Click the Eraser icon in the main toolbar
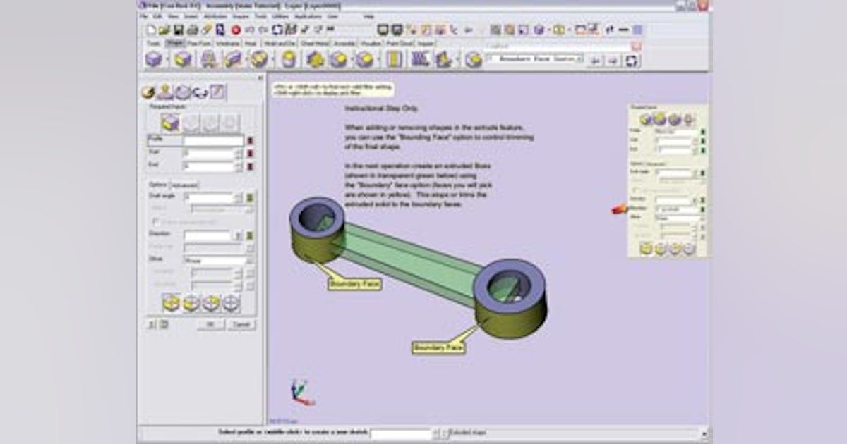Image resolution: width=847 pixels, height=444 pixels. [x=205, y=28]
